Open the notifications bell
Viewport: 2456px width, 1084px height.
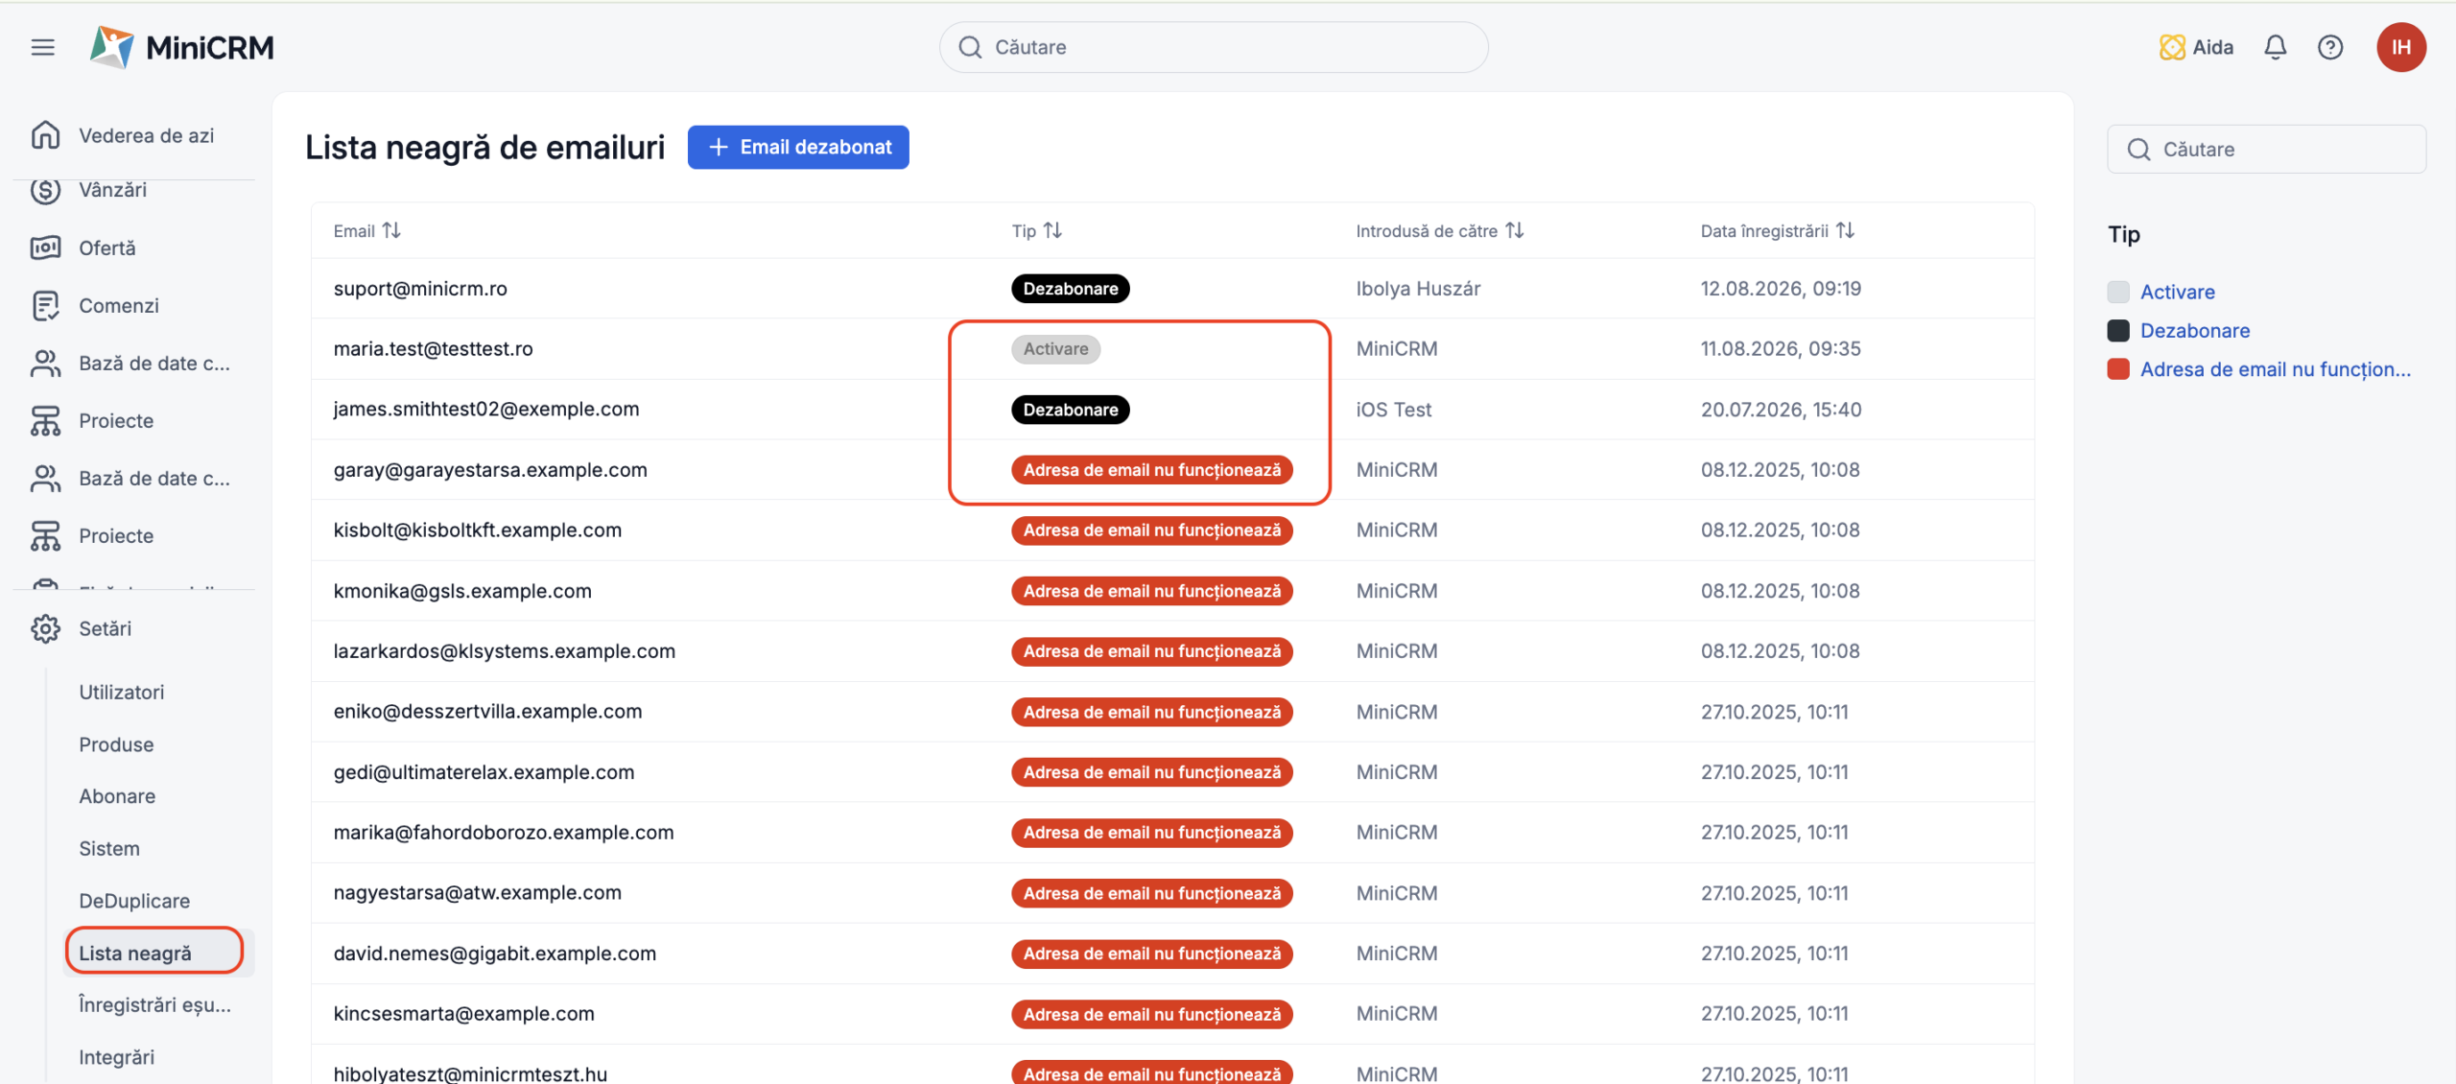[2276, 47]
